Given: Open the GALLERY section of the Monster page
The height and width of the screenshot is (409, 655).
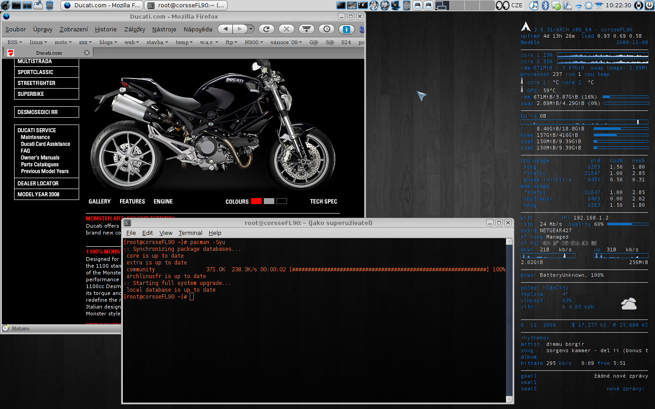Looking at the screenshot, I should pyautogui.click(x=100, y=201).
